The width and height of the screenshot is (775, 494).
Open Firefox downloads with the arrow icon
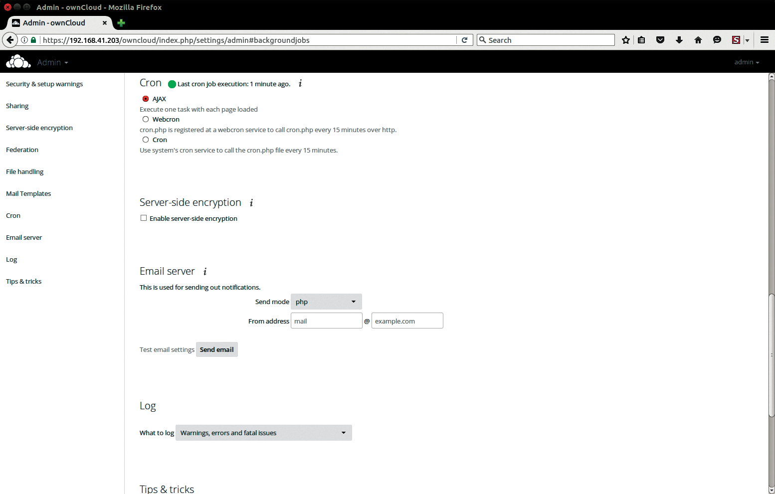pyautogui.click(x=679, y=40)
